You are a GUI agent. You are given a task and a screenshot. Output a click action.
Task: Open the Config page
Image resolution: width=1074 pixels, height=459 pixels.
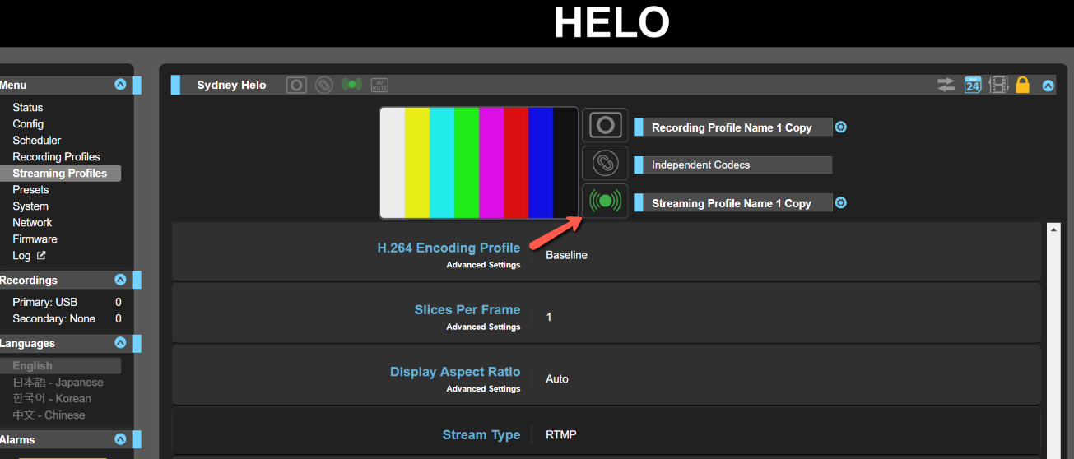[28, 124]
